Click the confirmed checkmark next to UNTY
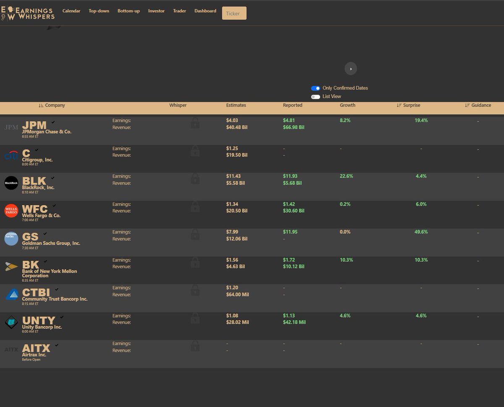 pos(62,317)
